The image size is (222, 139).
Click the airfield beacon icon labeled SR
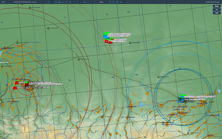188,133
